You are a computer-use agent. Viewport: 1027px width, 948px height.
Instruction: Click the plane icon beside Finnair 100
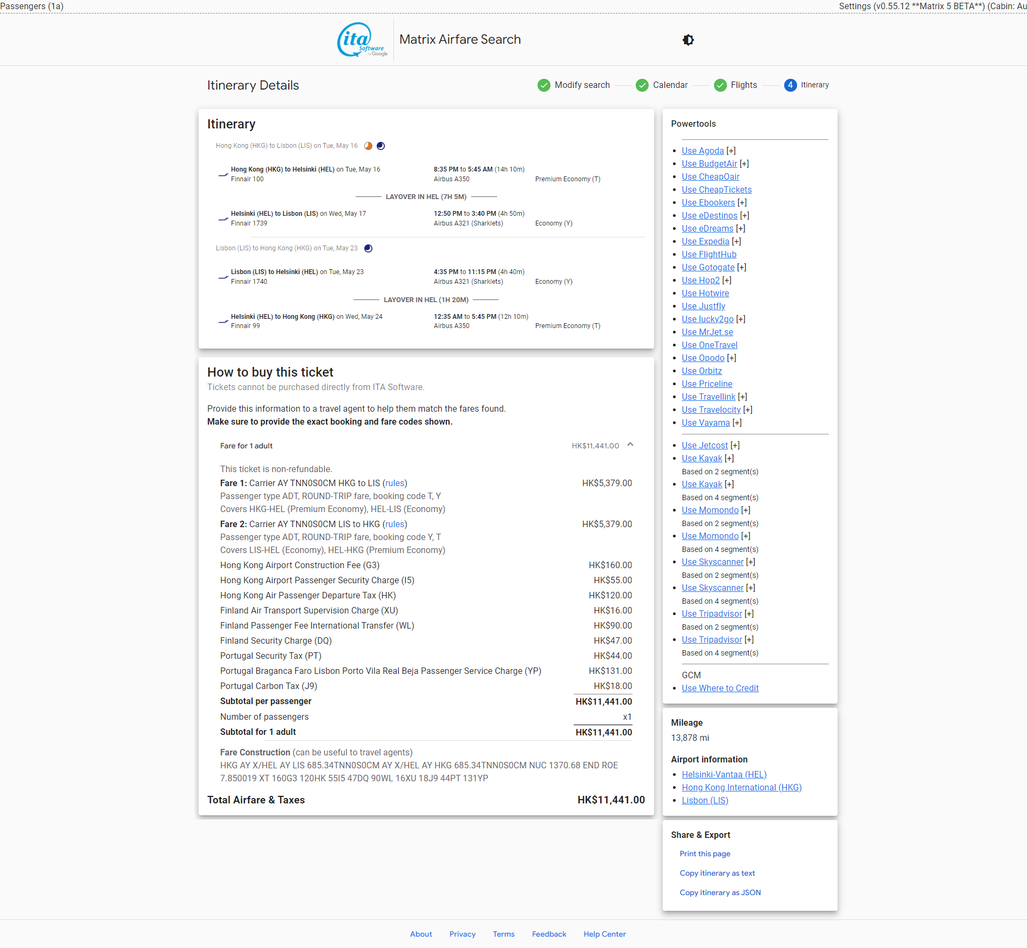coord(222,174)
